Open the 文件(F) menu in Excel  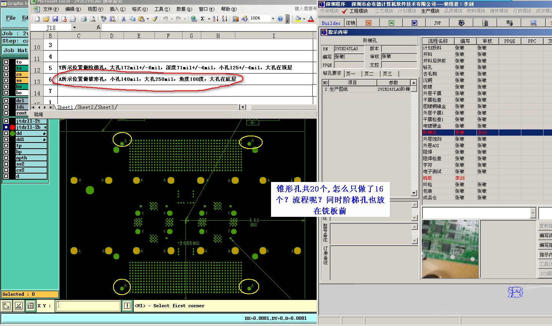pos(51,9)
